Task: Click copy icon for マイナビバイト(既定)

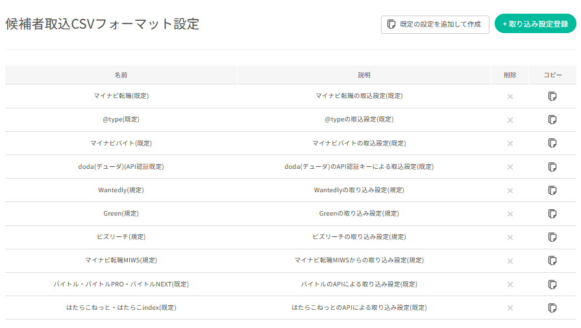Action: [552, 143]
